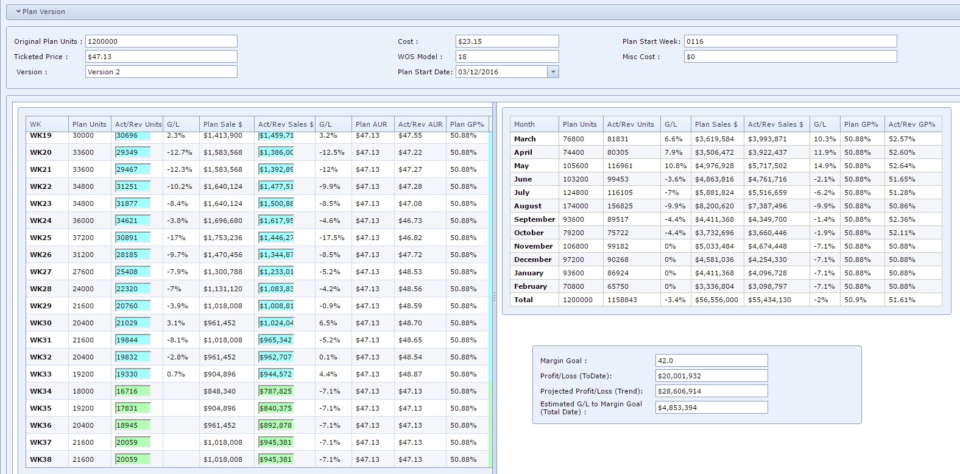
Task: Edit the WK34 Act/Rev Units green cell
Action: pyautogui.click(x=133, y=391)
